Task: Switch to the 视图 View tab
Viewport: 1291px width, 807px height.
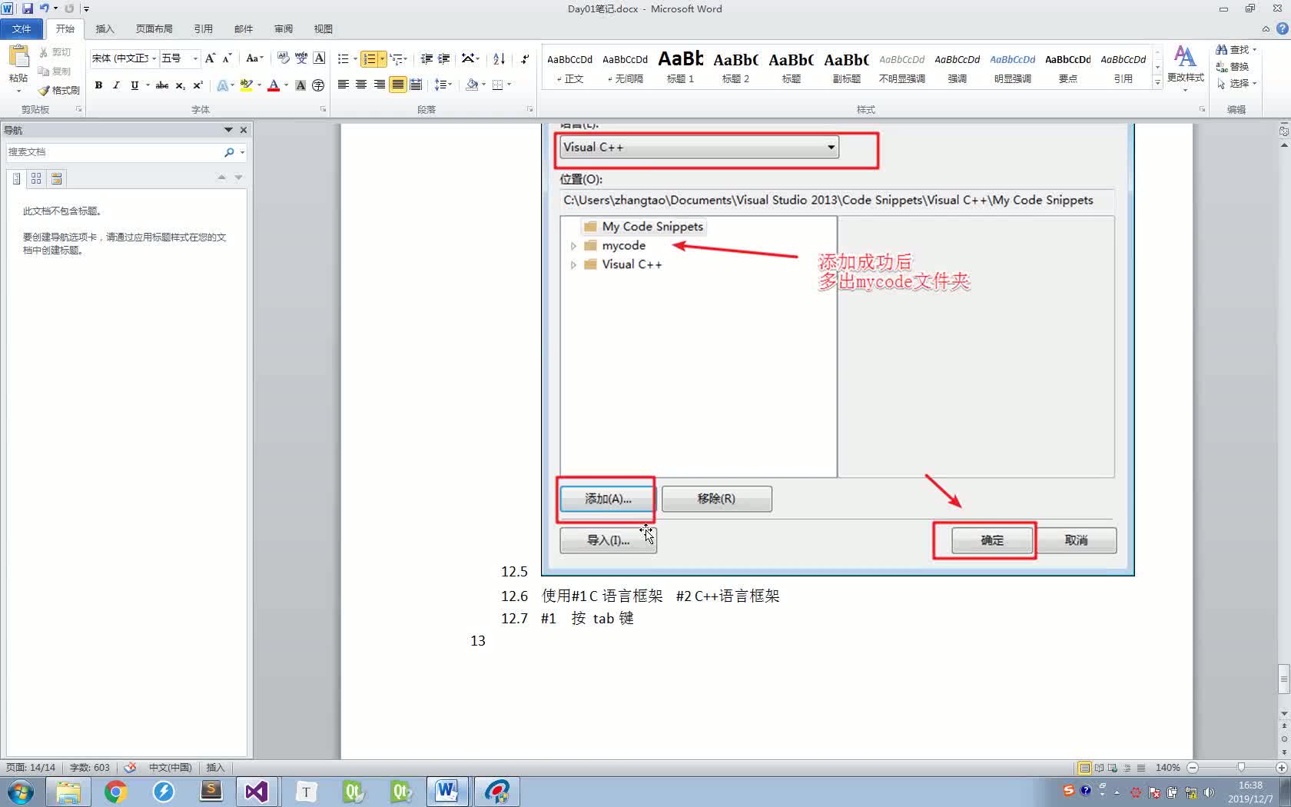Action: coord(323,28)
